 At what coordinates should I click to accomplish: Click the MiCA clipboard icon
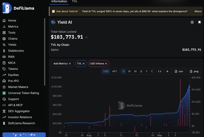(x=4, y=63)
